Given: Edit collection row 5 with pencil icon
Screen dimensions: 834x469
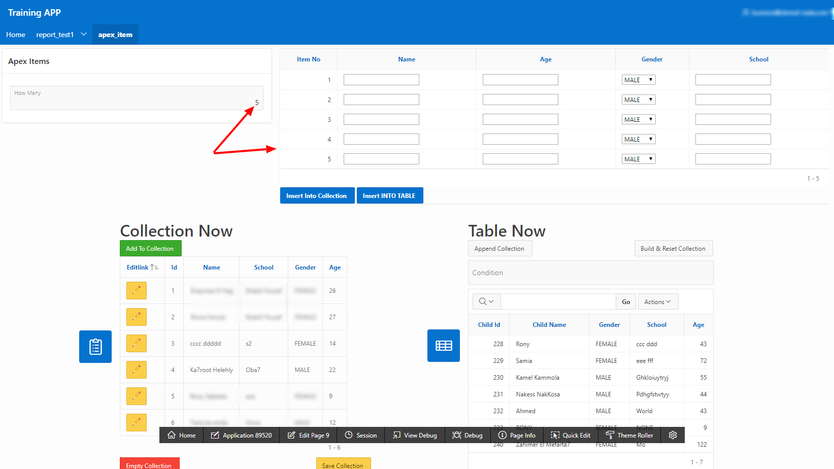Looking at the screenshot, I should (x=137, y=396).
